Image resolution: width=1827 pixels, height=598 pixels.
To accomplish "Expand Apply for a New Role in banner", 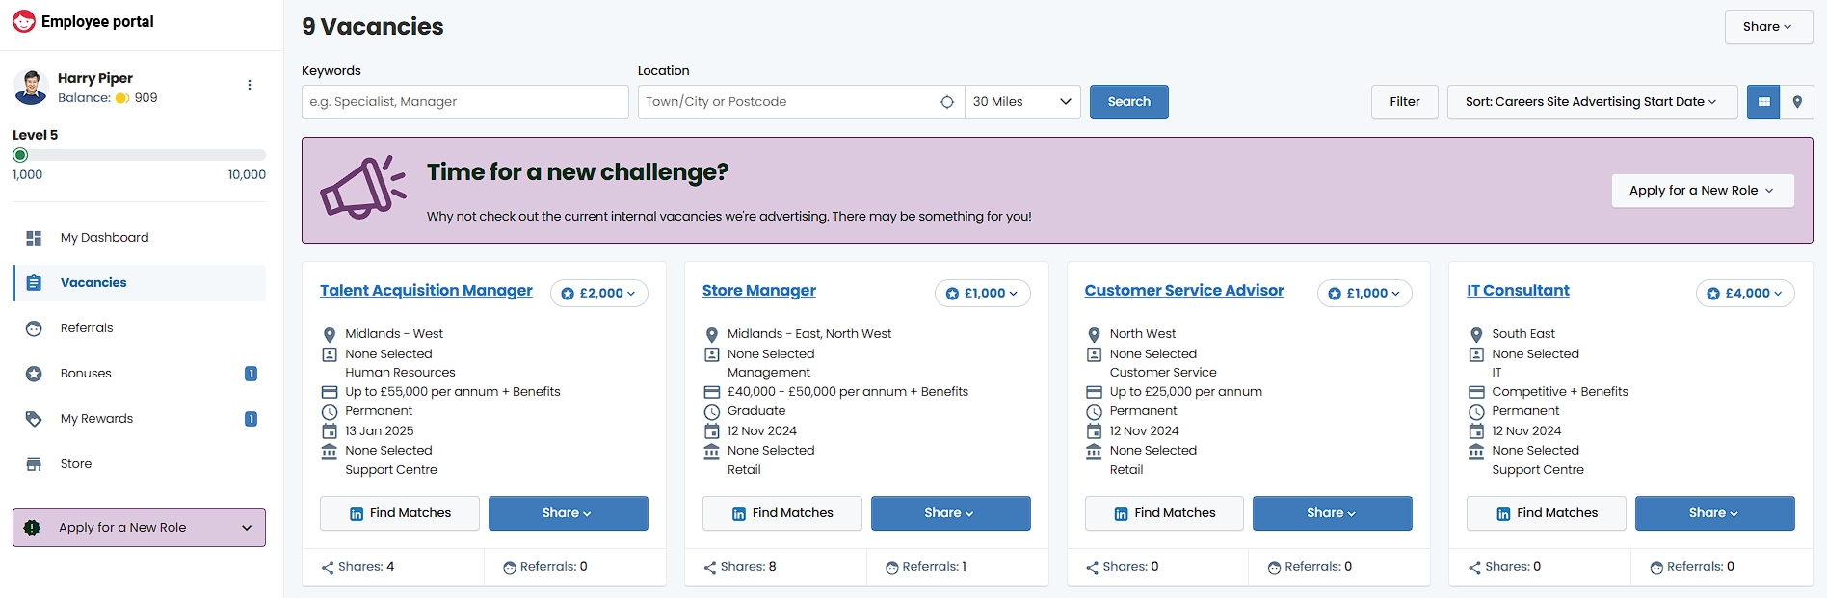I will (x=1703, y=191).
